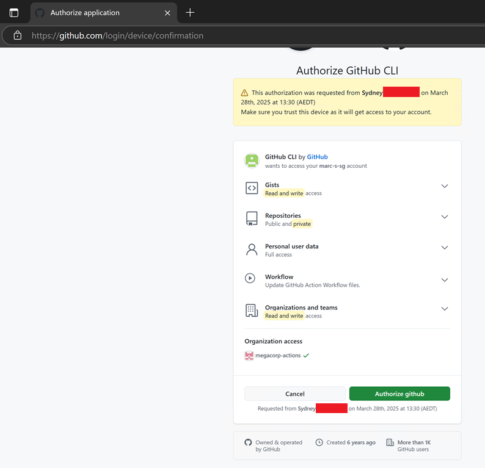Click the green checkmark beside megacorp-actions
Image resolution: width=485 pixels, height=468 pixels.
(306, 356)
